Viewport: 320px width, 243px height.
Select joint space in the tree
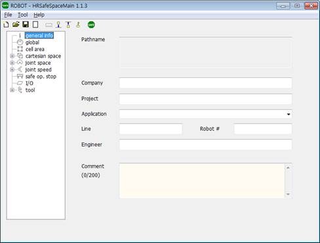click(x=38, y=63)
